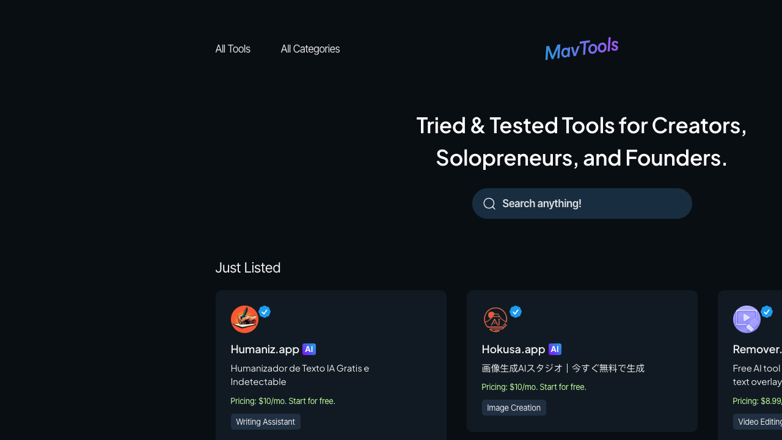Click the Remover purple video logo

click(x=747, y=319)
